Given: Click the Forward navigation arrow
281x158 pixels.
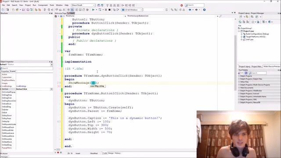Looking at the screenshot, I should tap(196, 10).
